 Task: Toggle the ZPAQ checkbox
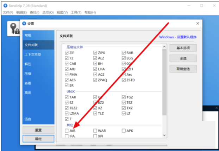click(95, 80)
